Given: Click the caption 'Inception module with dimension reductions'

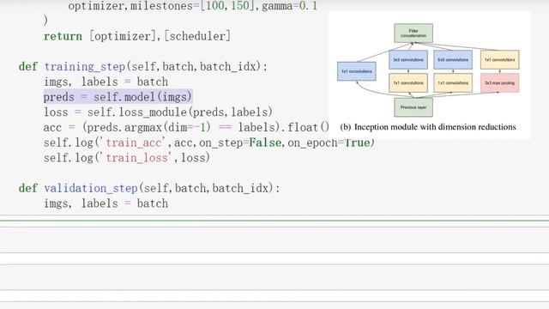Looking at the screenshot, I should [435, 127].
